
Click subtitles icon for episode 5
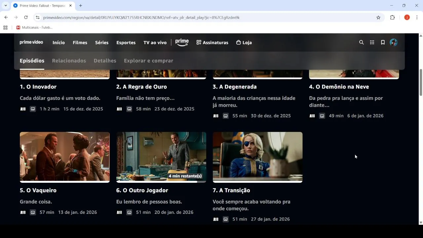(x=33, y=212)
